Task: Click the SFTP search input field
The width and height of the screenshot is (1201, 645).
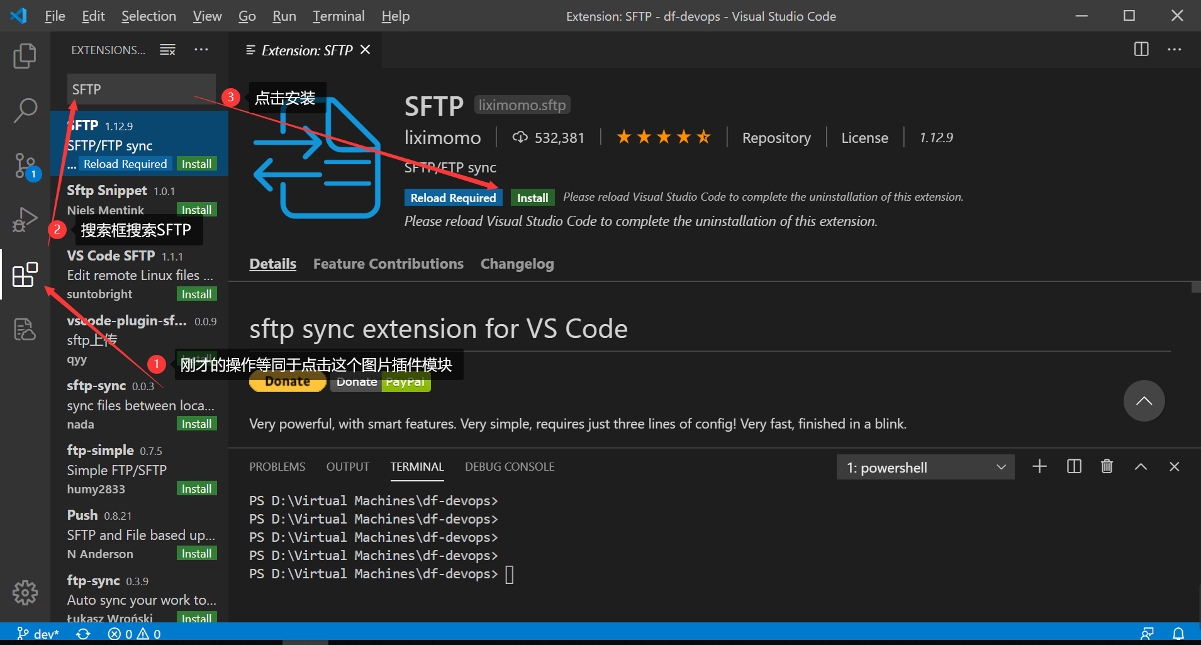Action: (141, 89)
